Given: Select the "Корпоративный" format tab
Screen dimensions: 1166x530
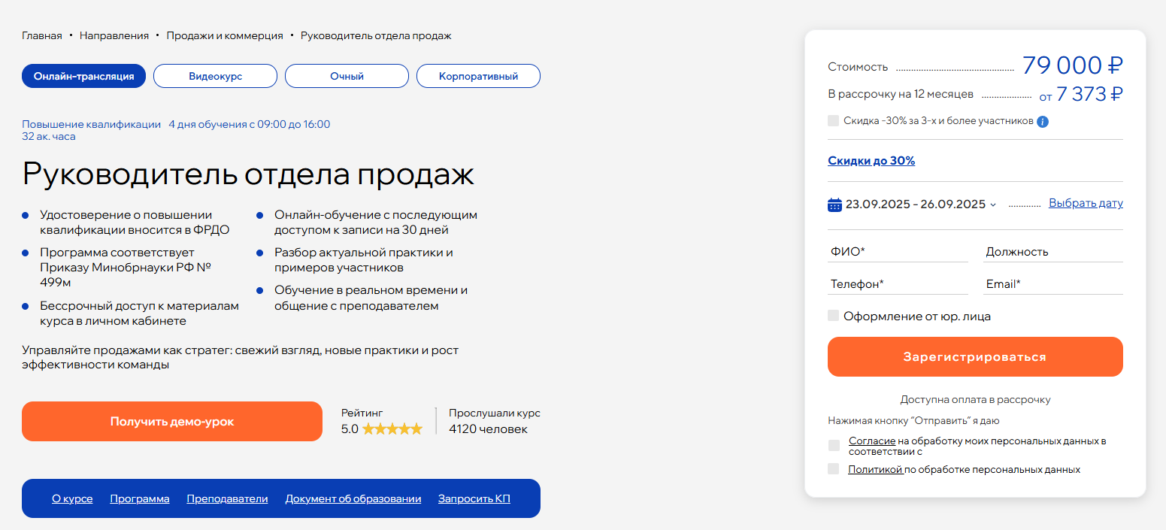Looking at the screenshot, I should point(478,76).
